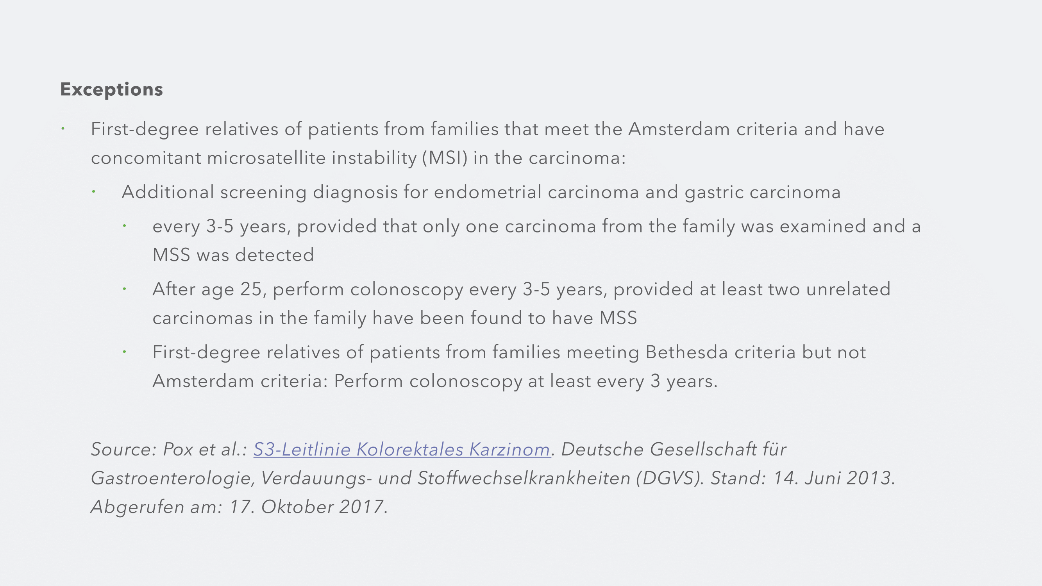Click the "carcinomas in the family have been" line
The height and width of the screenshot is (586, 1042).
[x=394, y=318]
